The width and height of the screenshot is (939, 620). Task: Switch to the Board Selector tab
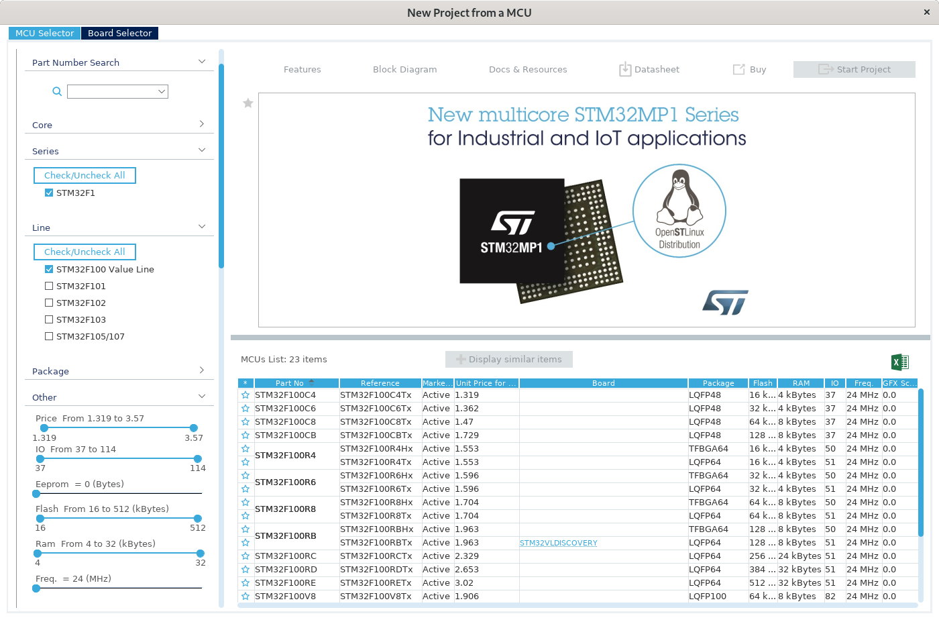coord(119,33)
